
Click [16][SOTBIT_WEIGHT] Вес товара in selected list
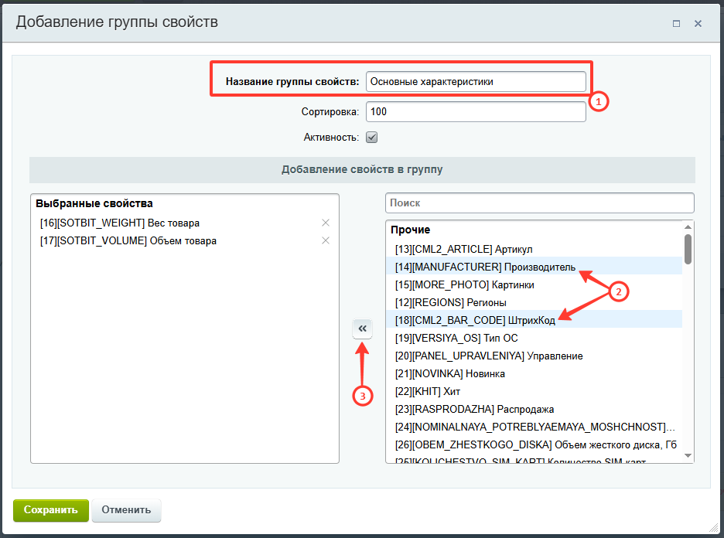[x=120, y=223]
